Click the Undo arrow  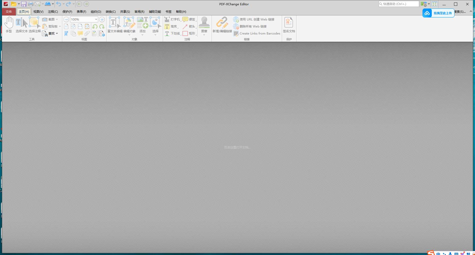tap(58, 4)
